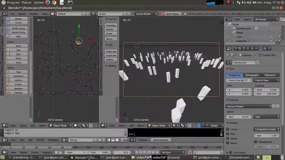
Task: Open the Field of View units dropdown
Action: point(266,80)
